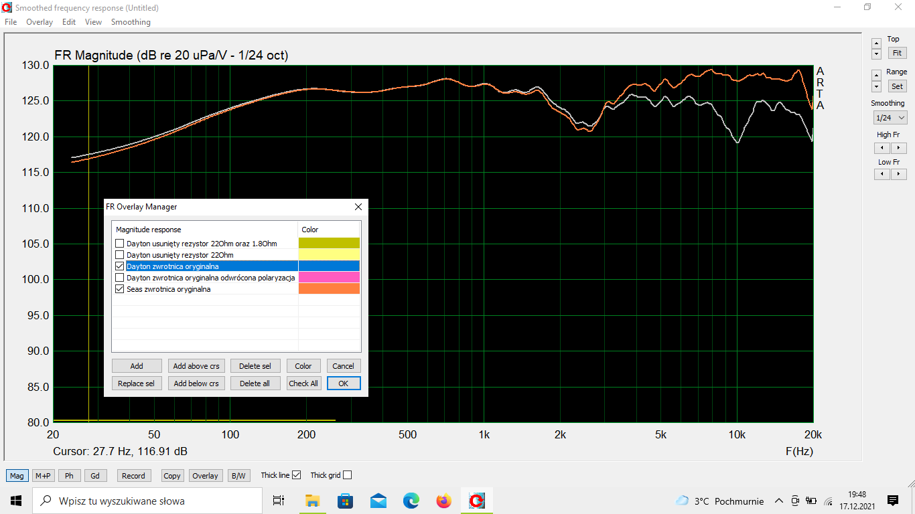Screen dimensions: 915x514
Task: Click the blue selected-row color swatch
Action: tap(329, 266)
